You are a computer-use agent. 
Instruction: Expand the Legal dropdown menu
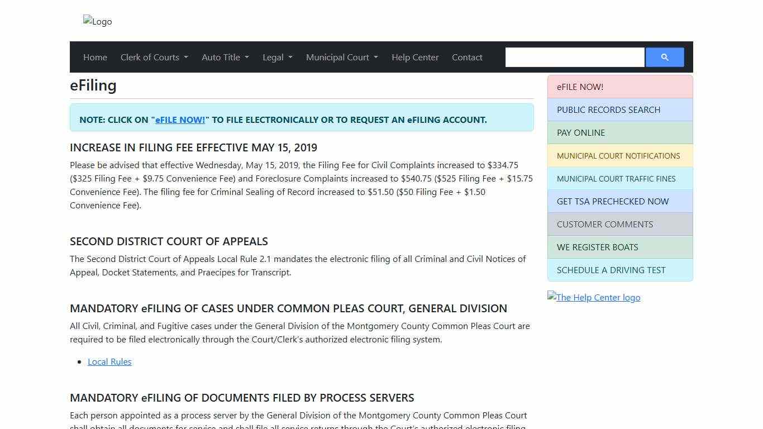pyautogui.click(x=277, y=57)
